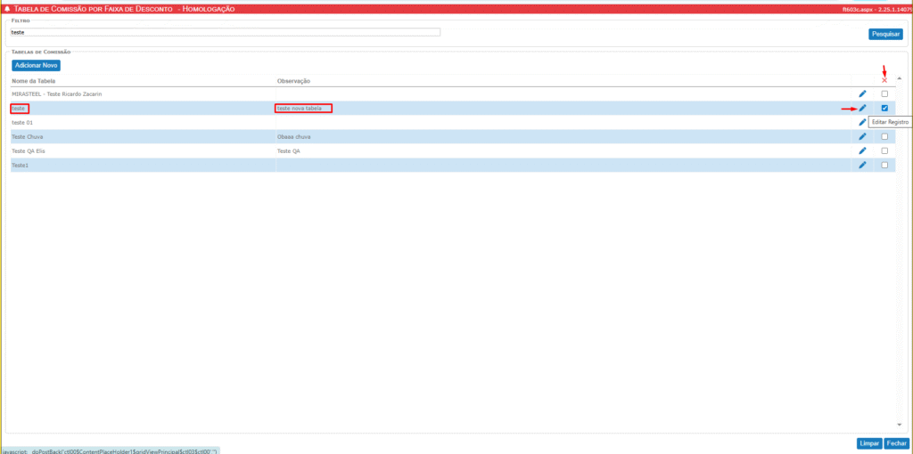
Task: Click the grid scrollbar down arrow
Action: (899, 425)
